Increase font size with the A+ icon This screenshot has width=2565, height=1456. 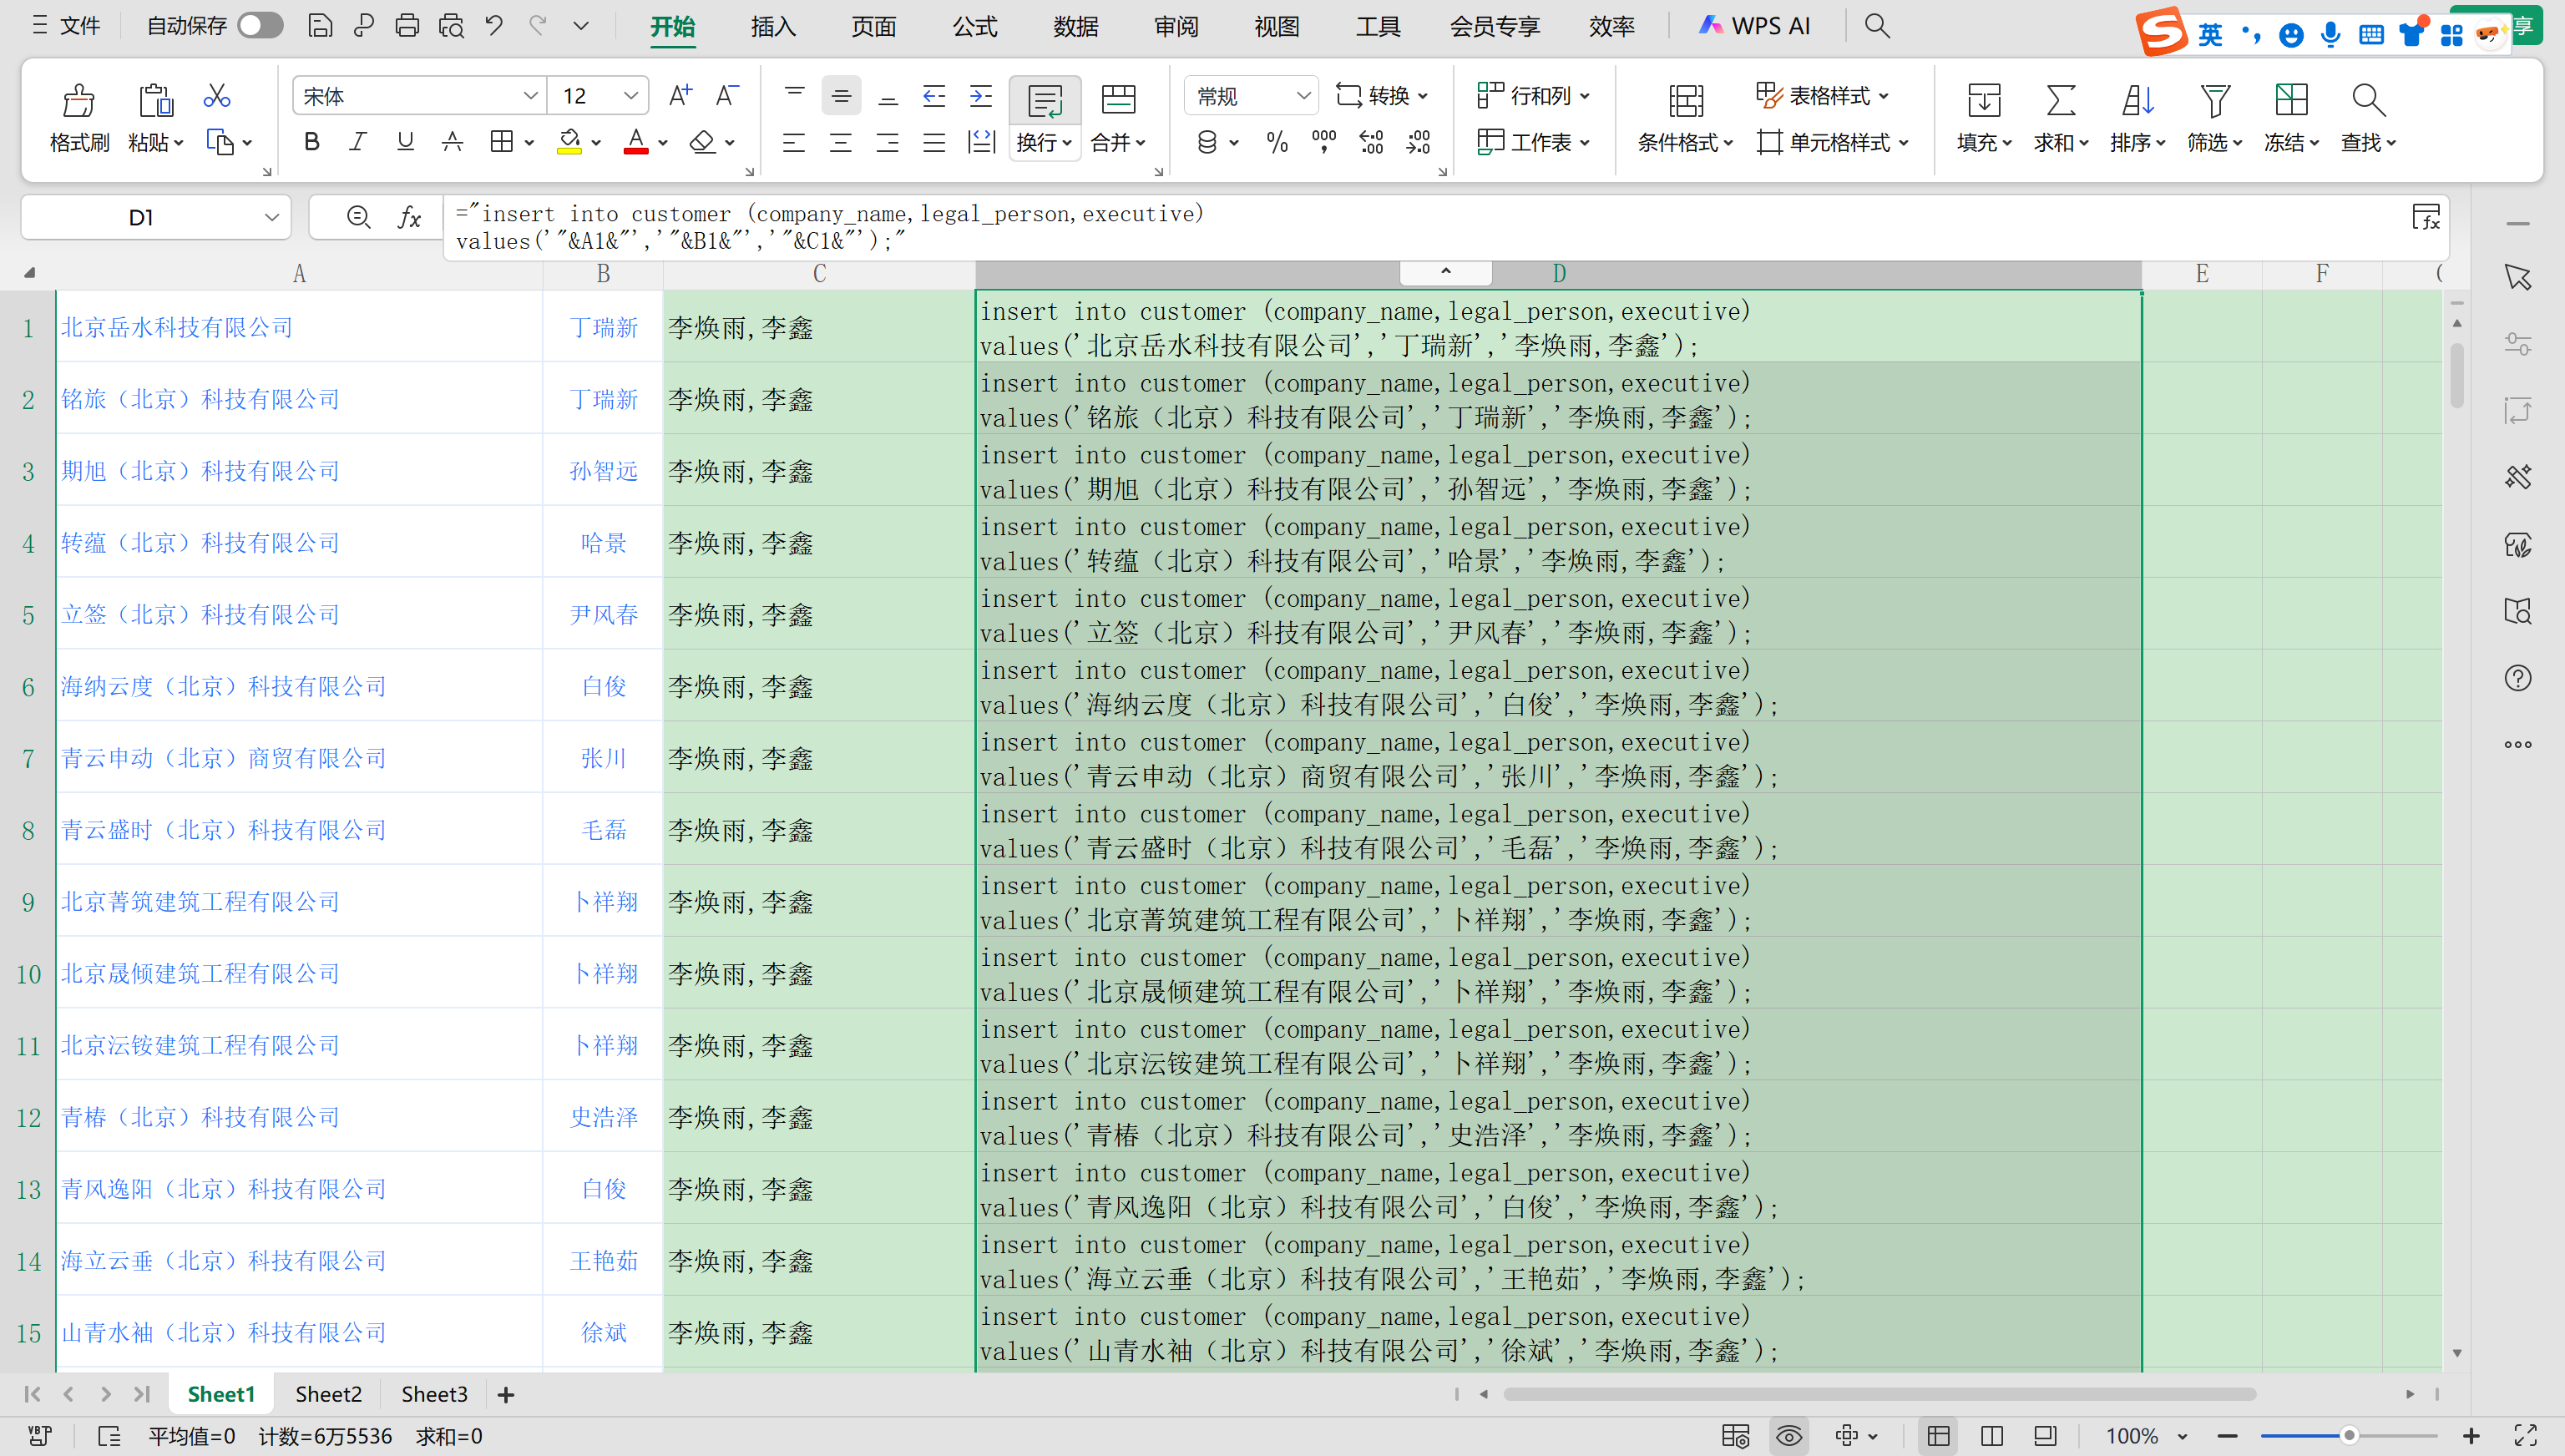point(680,96)
